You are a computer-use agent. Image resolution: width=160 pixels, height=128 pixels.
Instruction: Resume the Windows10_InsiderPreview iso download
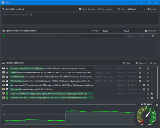pos(144,89)
